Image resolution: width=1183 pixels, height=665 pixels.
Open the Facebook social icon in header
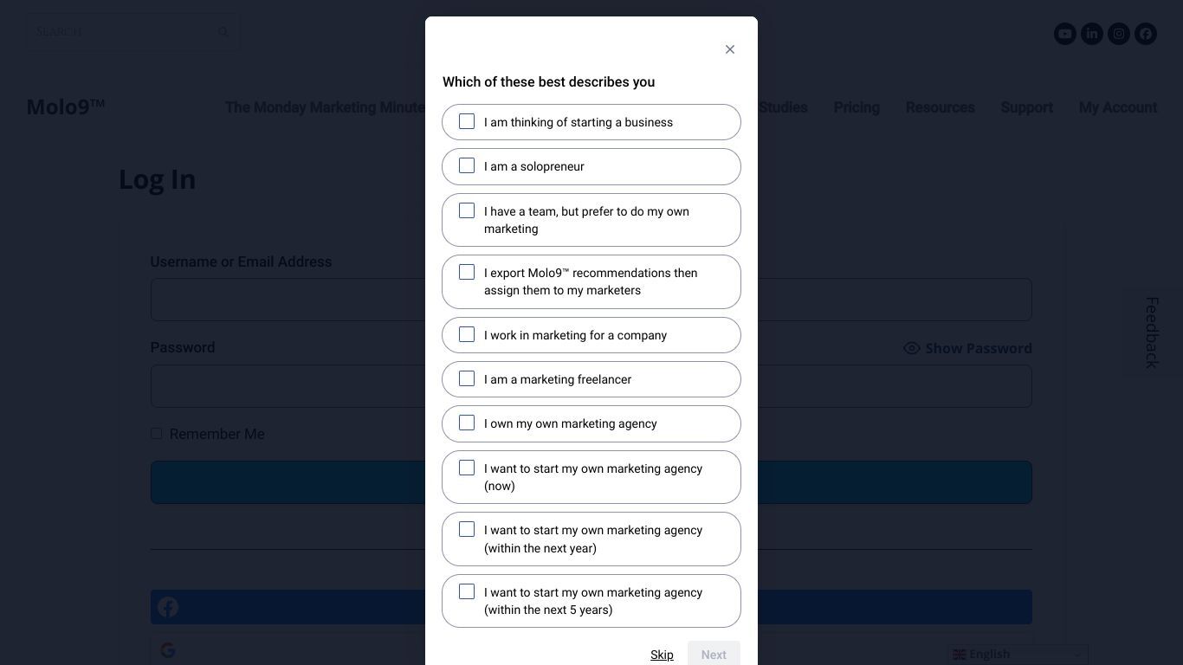1146,34
